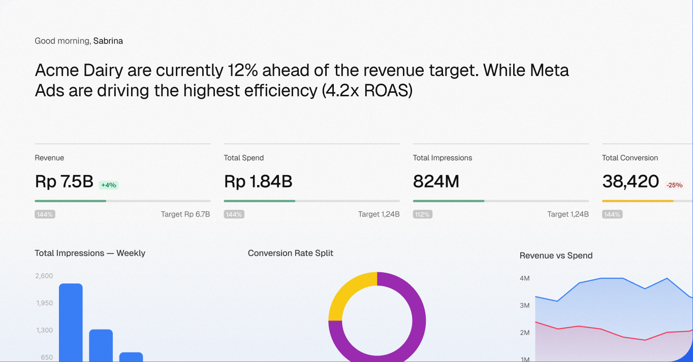The image size is (693, 362).
Task: Click the Conversion Rate Split title
Action: click(x=291, y=253)
